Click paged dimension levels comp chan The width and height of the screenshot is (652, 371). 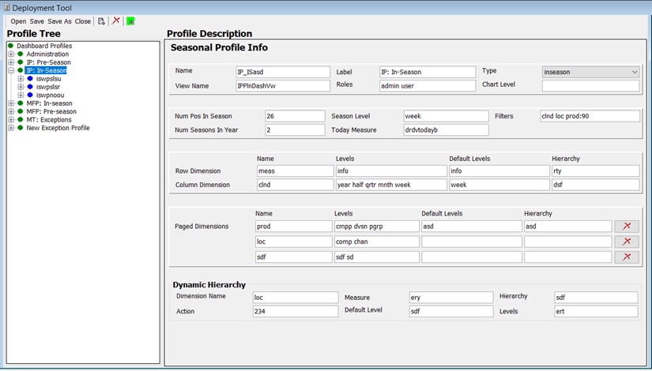[377, 242]
